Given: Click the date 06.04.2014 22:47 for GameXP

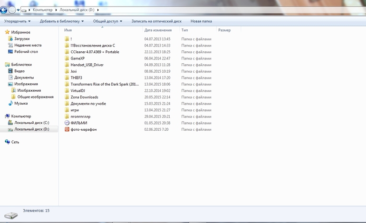Looking at the screenshot, I should [x=157, y=58].
